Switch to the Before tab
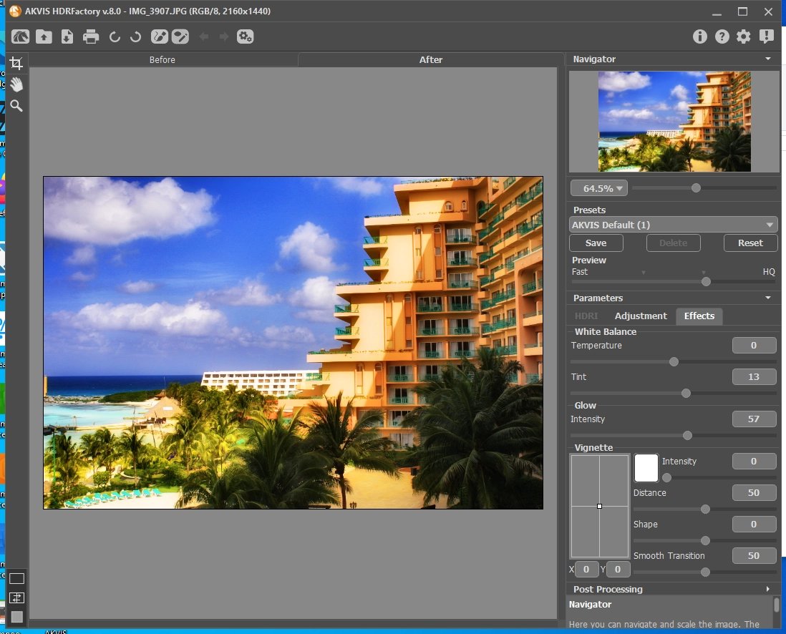 162,60
